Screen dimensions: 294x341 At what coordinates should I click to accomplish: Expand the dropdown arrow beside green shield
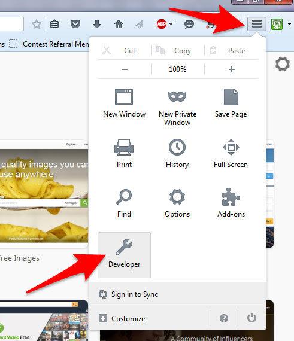coord(289,24)
